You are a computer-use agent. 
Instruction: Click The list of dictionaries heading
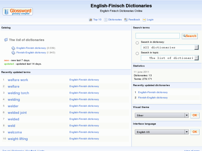point(27,40)
